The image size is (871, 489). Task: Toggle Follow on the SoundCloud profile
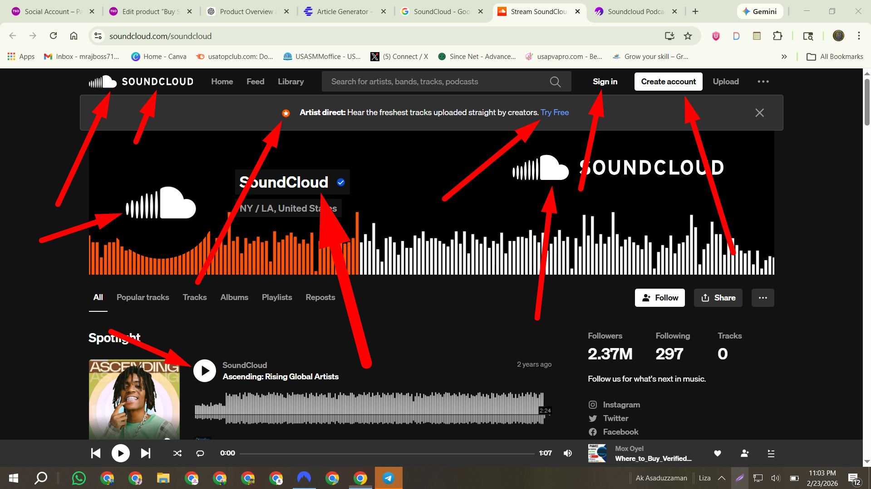click(659, 297)
